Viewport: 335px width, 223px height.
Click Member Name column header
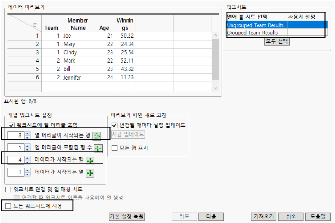(x=78, y=24)
